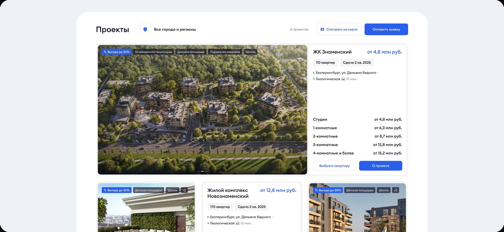504x232 pixels.
Task: Choose the Студии price row
Action: pyautogui.click(x=357, y=119)
